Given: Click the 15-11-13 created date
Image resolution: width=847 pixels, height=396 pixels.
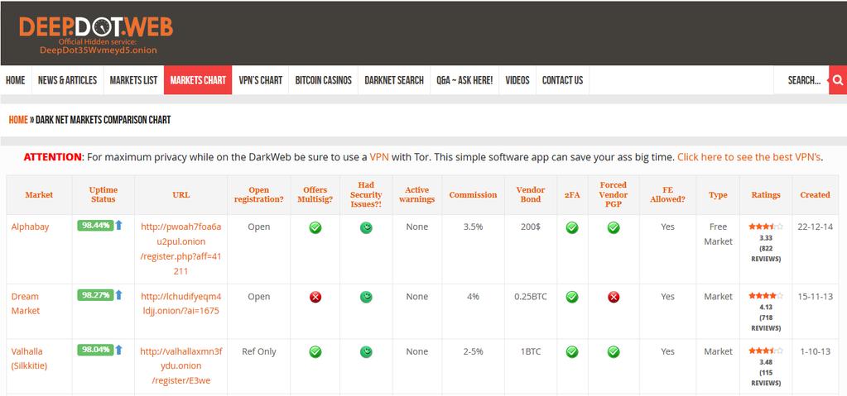Looking at the screenshot, I should [816, 297].
